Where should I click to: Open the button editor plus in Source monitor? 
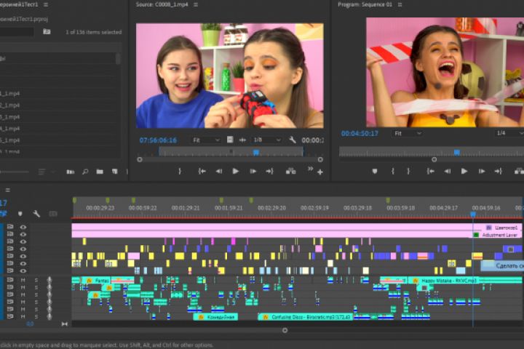(319, 172)
